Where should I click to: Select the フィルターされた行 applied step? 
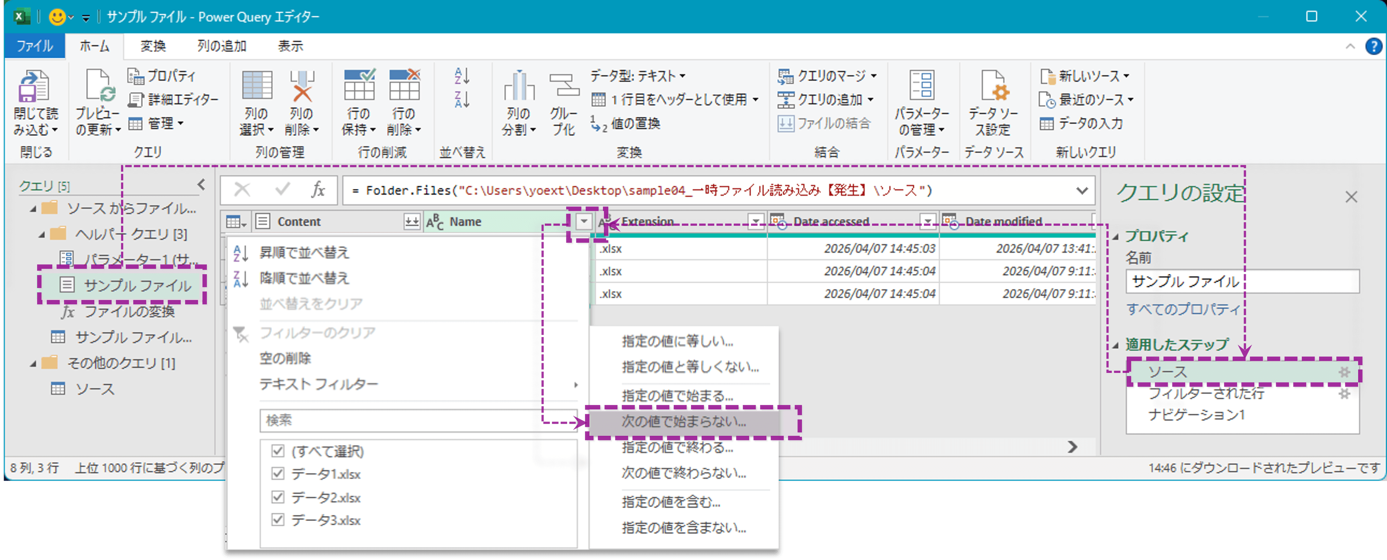click(x=1206, y=393)
